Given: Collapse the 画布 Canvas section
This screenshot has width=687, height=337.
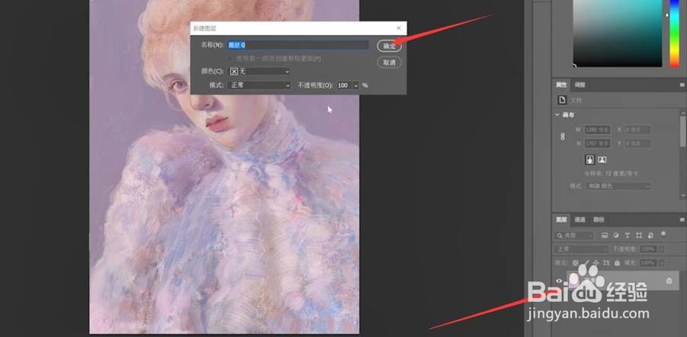Looking at the screenshot, I should pos(557,115).
